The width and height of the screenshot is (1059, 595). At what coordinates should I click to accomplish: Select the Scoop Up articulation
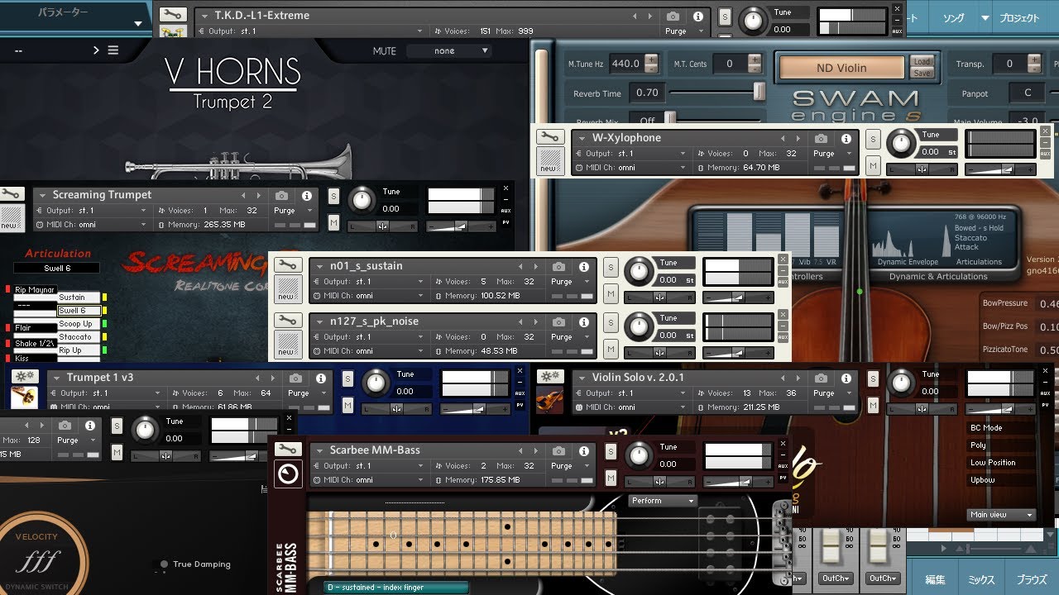78,324
